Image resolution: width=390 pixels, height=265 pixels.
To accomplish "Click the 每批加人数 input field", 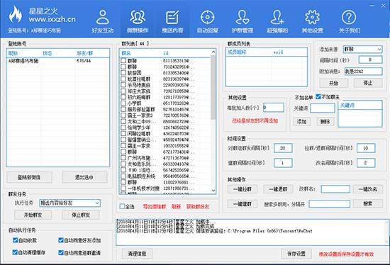I will click(273, 108).
